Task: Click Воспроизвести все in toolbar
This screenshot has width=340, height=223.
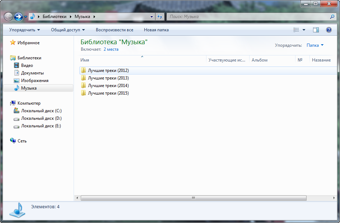Action: click(114, 30)
